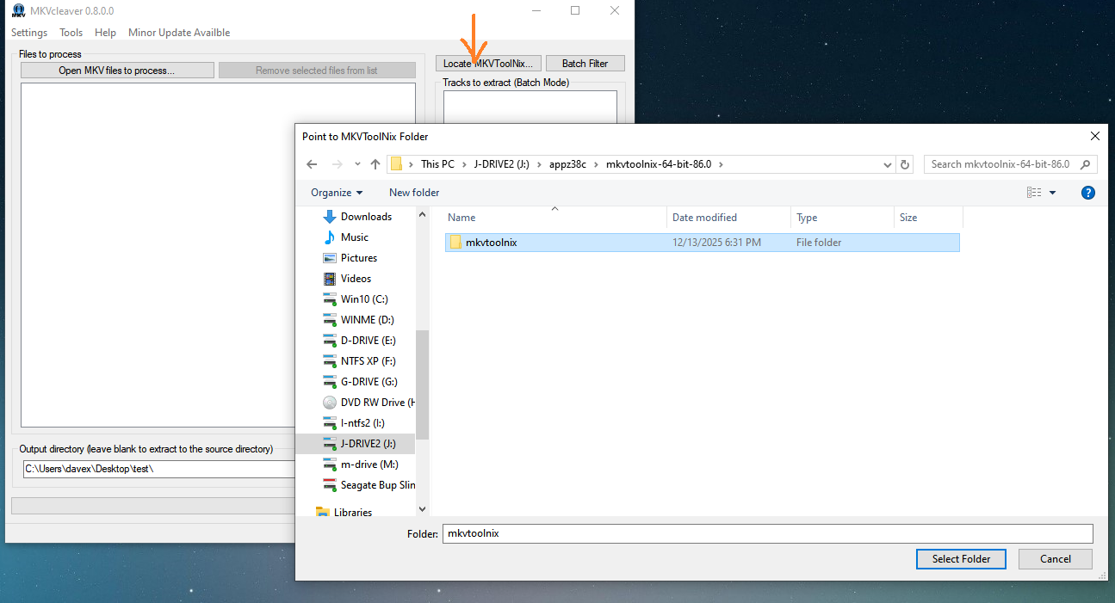Click the appz38c breadcrumb in address bar

tap(567, 164)
